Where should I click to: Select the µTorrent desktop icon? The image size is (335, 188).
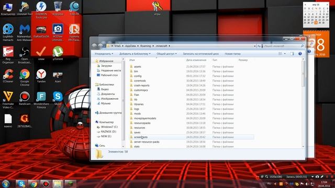(58, 53)
